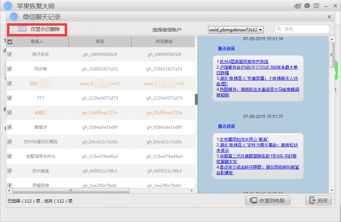
Task: Click the contact list horizontal scrollbar thumb
Action: point(71,190)
